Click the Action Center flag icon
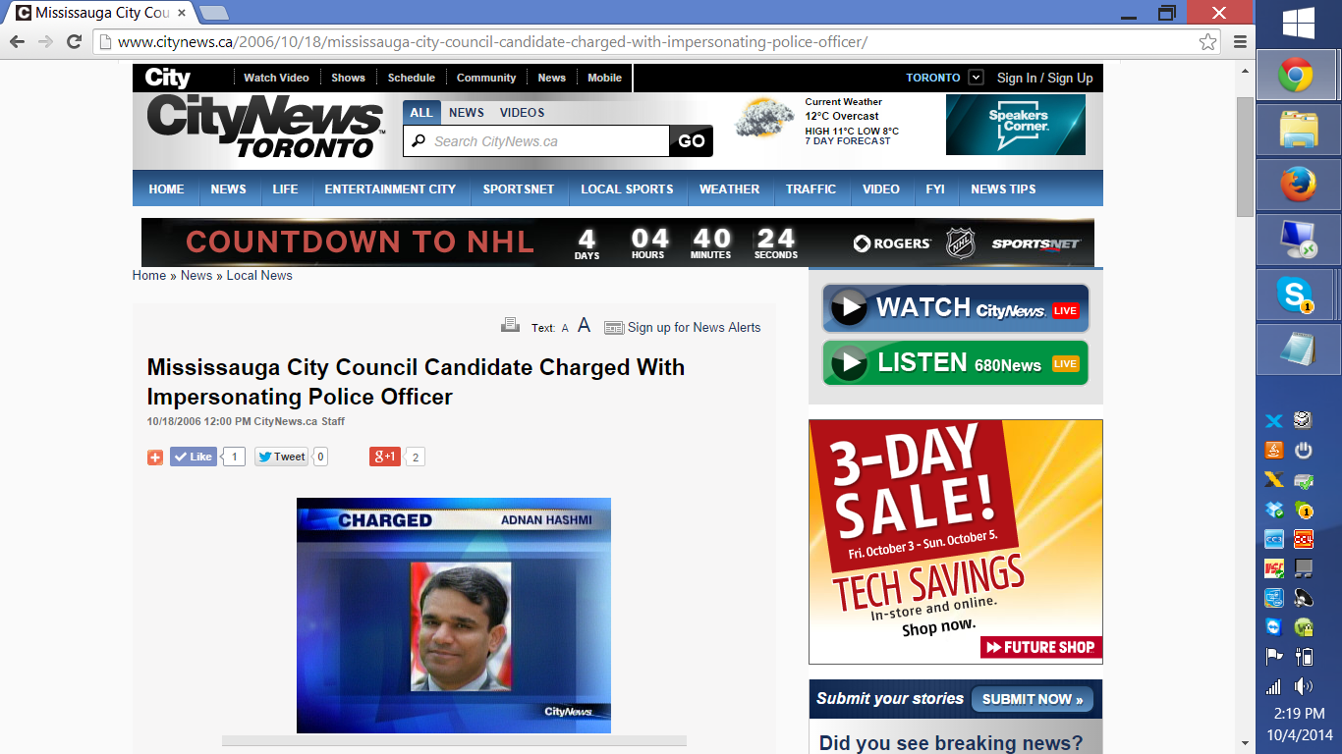Screen dimensions: 1342x754 click(x=1274, y=657)
